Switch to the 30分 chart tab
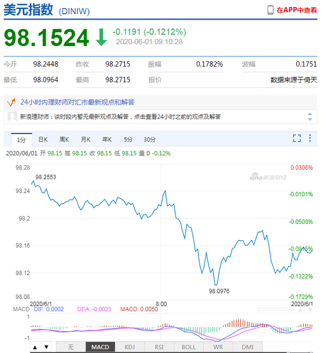This screenshot has width=324, height=353. pos(150,140)
